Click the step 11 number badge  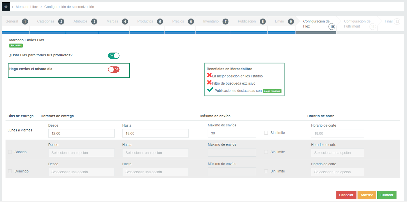(x=373, y=26)
